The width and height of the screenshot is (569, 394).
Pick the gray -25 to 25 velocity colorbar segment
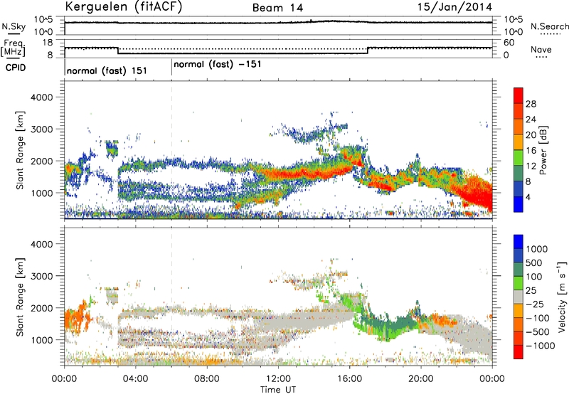click(519, 297)
